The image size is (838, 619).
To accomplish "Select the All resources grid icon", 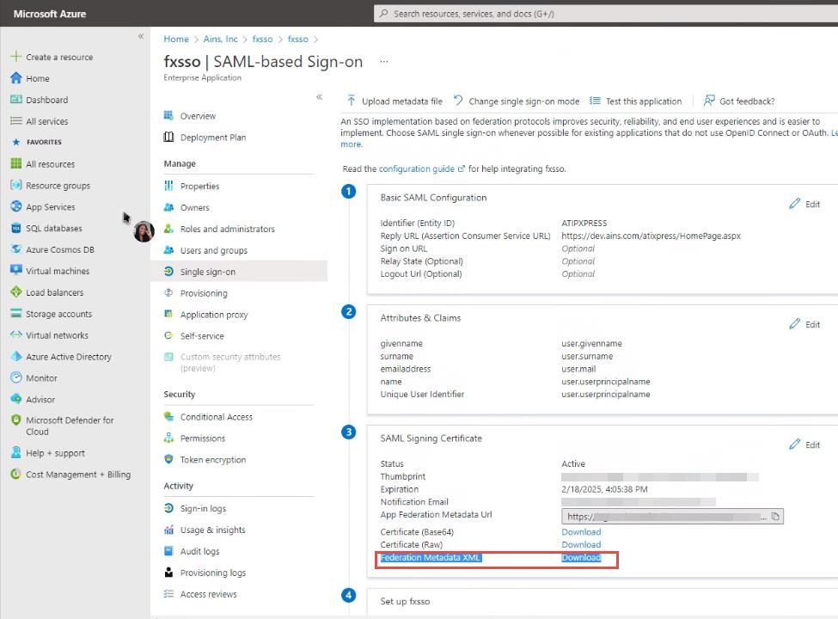I will pos(16,163).
